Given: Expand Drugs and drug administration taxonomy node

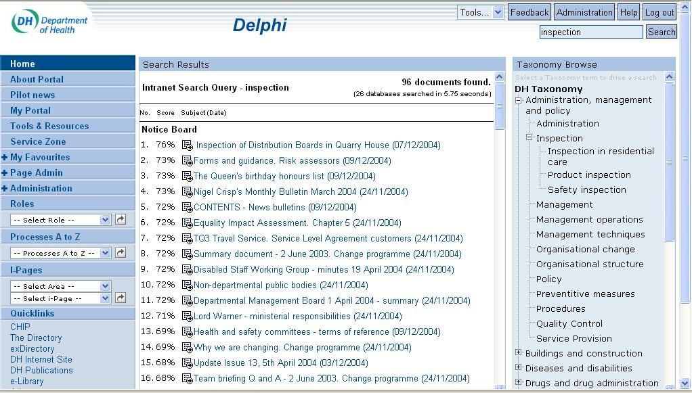Looking at the screenshot, I should (519, 382).
